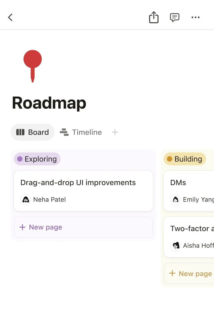This screenshot has width=214, height=321.
Task: Open the Building status label
Action: coord(185,159)
